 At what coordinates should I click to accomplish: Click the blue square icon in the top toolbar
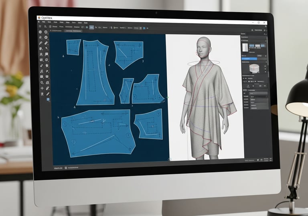[144, 28]
